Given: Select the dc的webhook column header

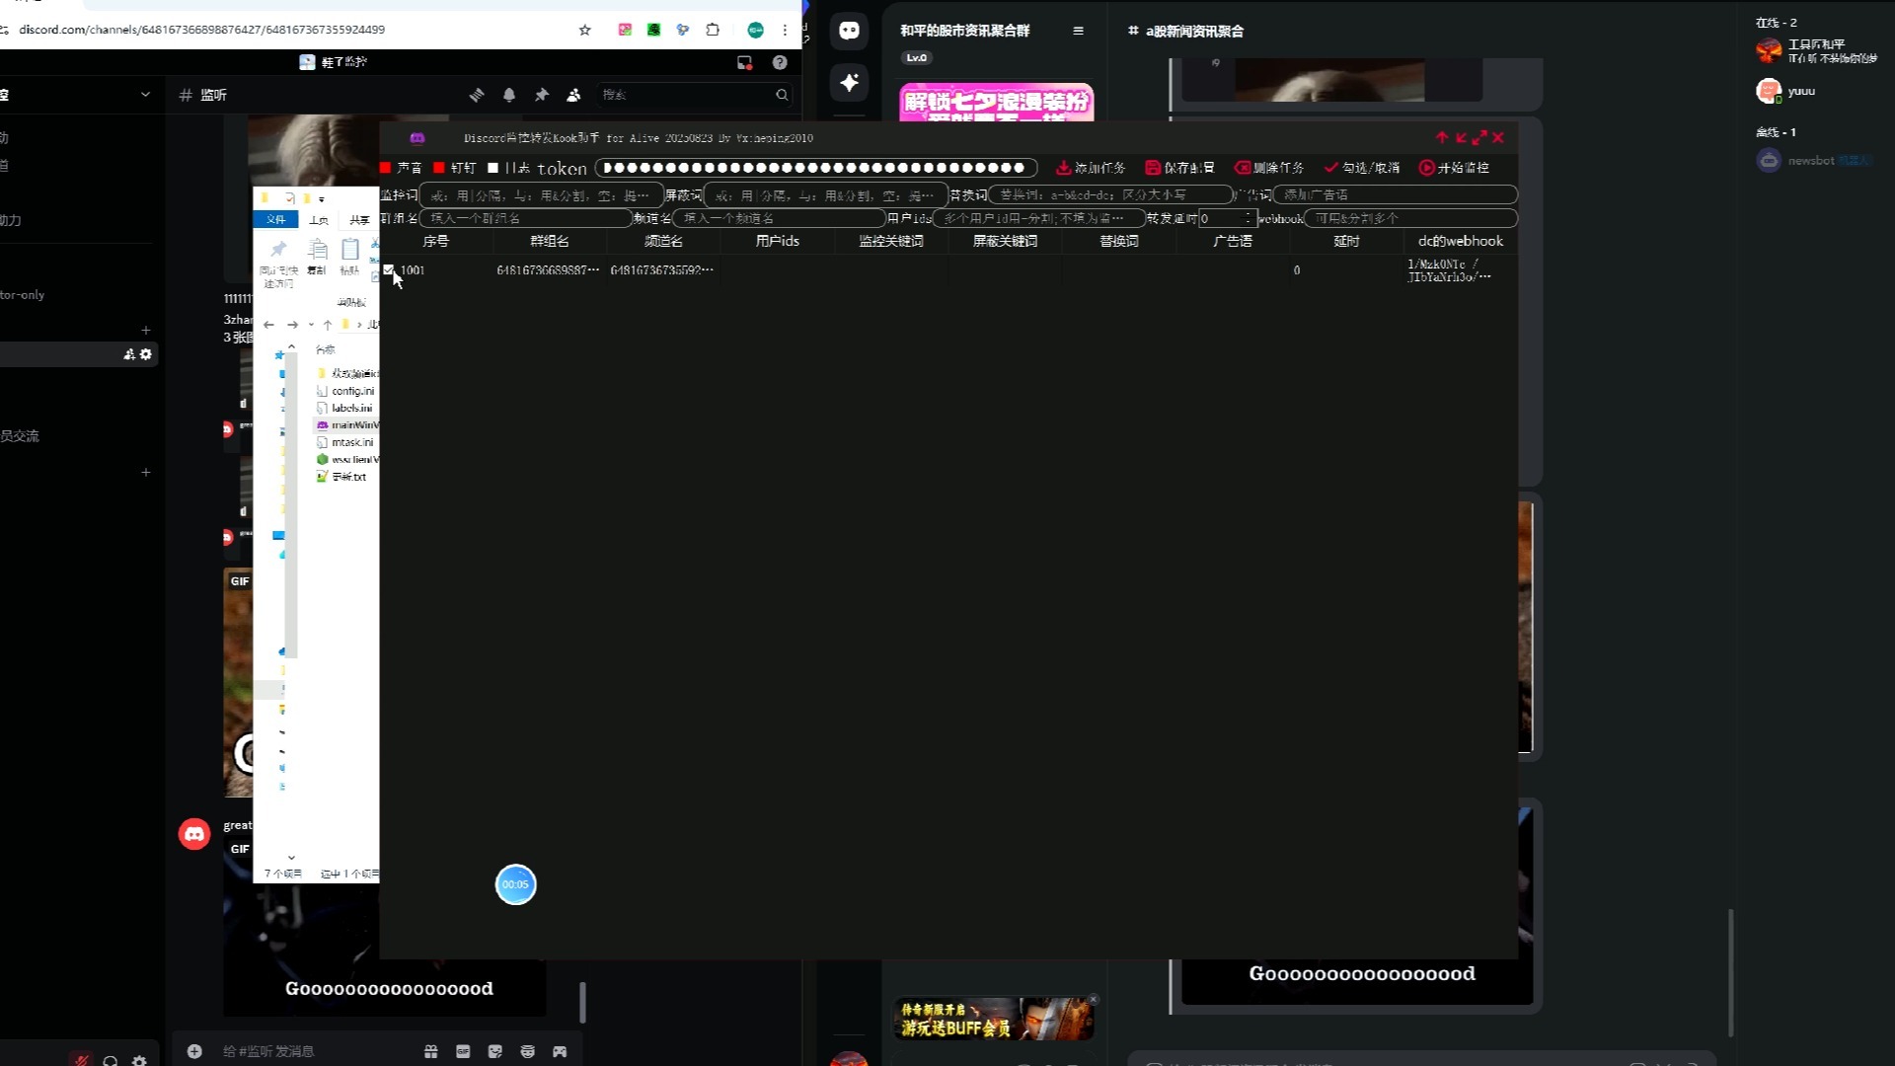Looking at the screenshot, I should [x=1461, y=241].
